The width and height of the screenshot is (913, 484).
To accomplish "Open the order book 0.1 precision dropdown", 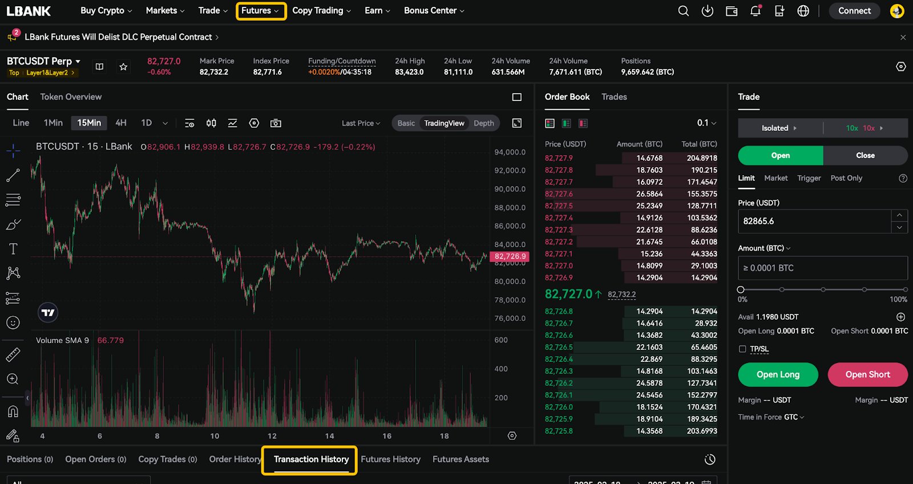I will point(706,123).
